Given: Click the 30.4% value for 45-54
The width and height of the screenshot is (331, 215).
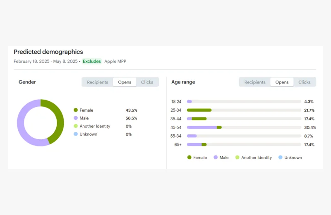Looking at the screenshot, I should pos(310,127).
